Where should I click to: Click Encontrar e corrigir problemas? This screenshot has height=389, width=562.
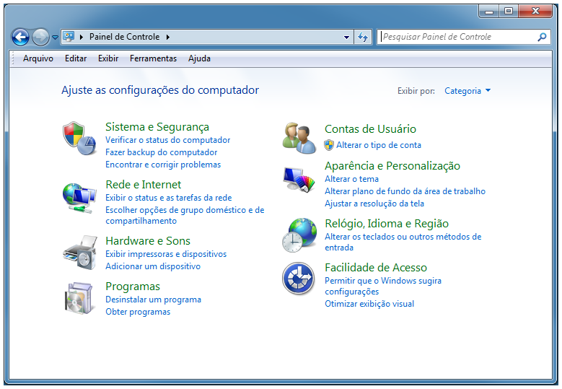coord(163,165)
